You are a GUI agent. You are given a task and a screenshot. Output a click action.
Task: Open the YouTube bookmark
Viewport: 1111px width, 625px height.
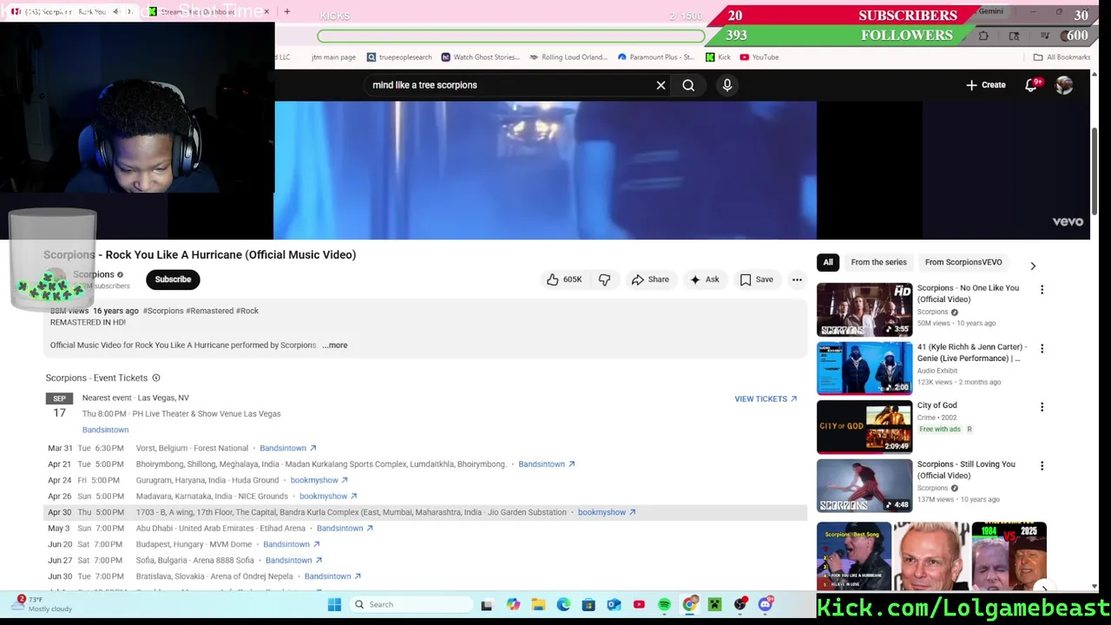[759, 57]
